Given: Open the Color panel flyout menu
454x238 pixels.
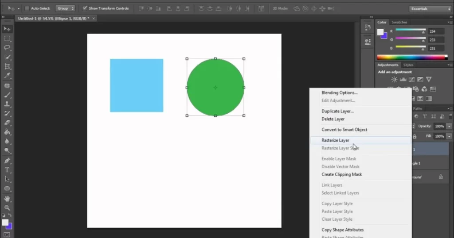Looking at the screenshot, I should [x=450, y=22].
